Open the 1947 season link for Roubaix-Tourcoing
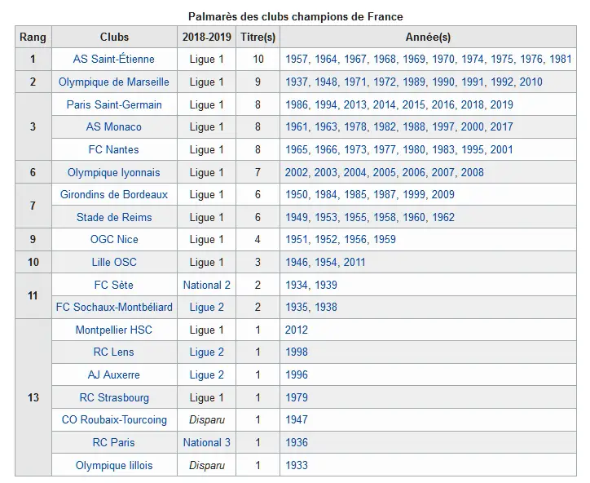Image resolution: width=590 pixels, height=483 pixels. (x=297, y=419)
